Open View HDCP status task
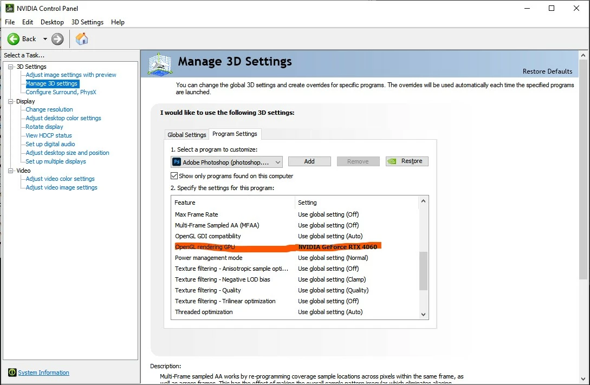The image size is (590, 385). (x=49, y=135)
